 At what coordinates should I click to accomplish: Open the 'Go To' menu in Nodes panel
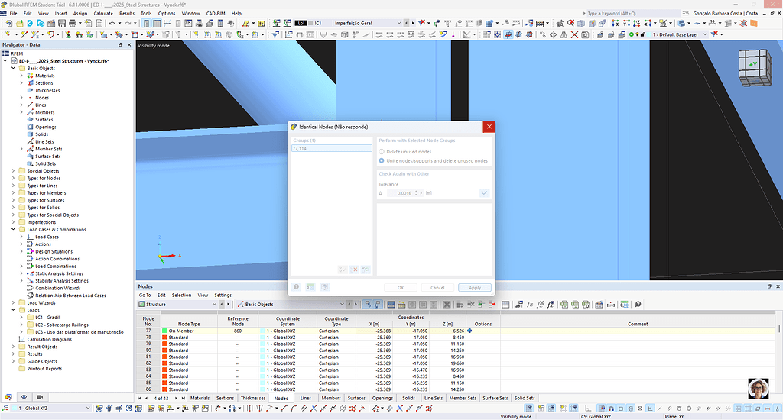click(145, 296)
